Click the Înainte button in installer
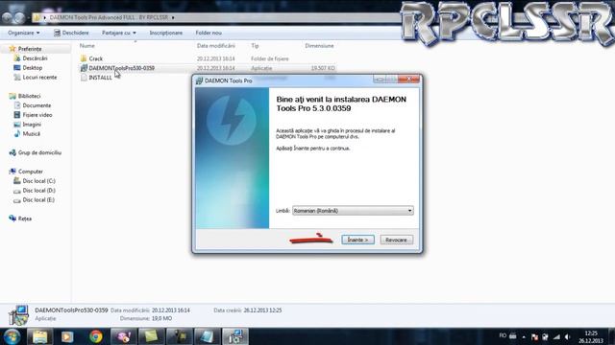This screenshot has width=615, height=345. [x=357, y=240]
